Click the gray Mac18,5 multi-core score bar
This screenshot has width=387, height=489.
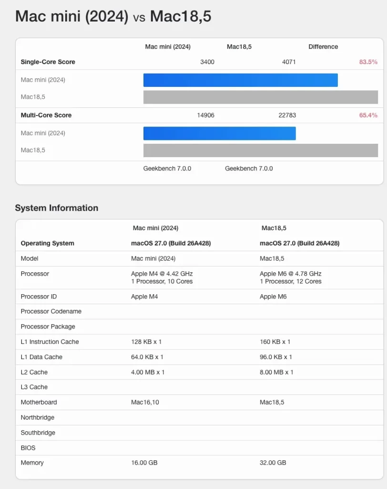tap(261, 150)
